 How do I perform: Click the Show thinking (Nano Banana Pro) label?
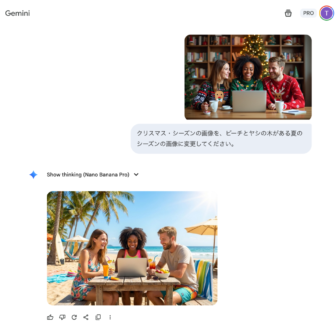pyautogui.click(x=88, y=175)
